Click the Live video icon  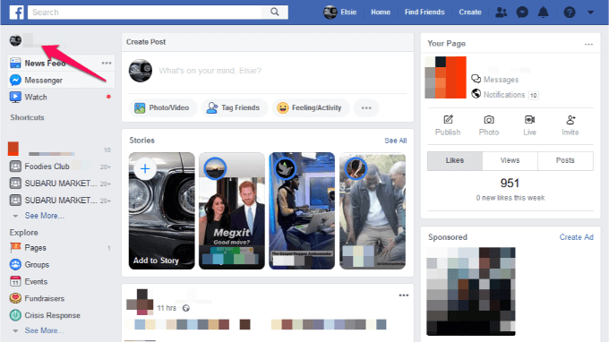coord(529,120)
